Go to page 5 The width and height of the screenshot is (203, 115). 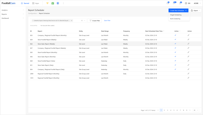click(x=174, y=110)
